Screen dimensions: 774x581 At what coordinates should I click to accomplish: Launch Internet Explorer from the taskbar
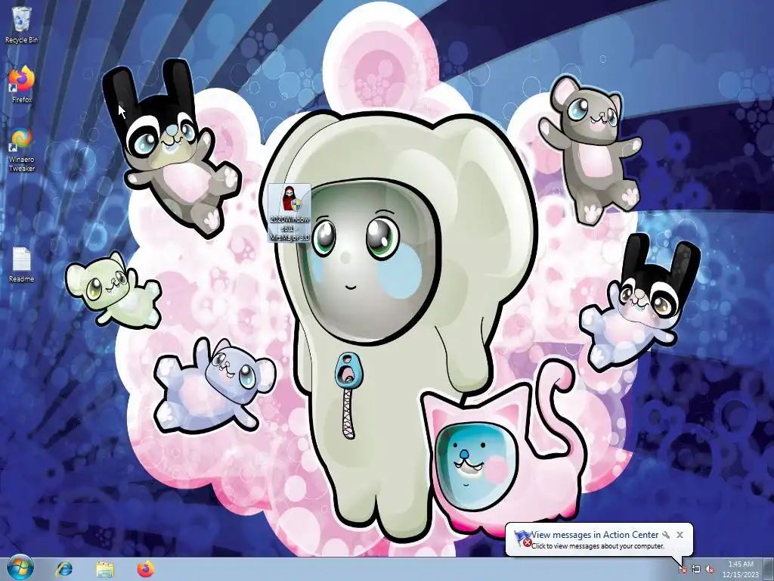(x=64, y=569)
